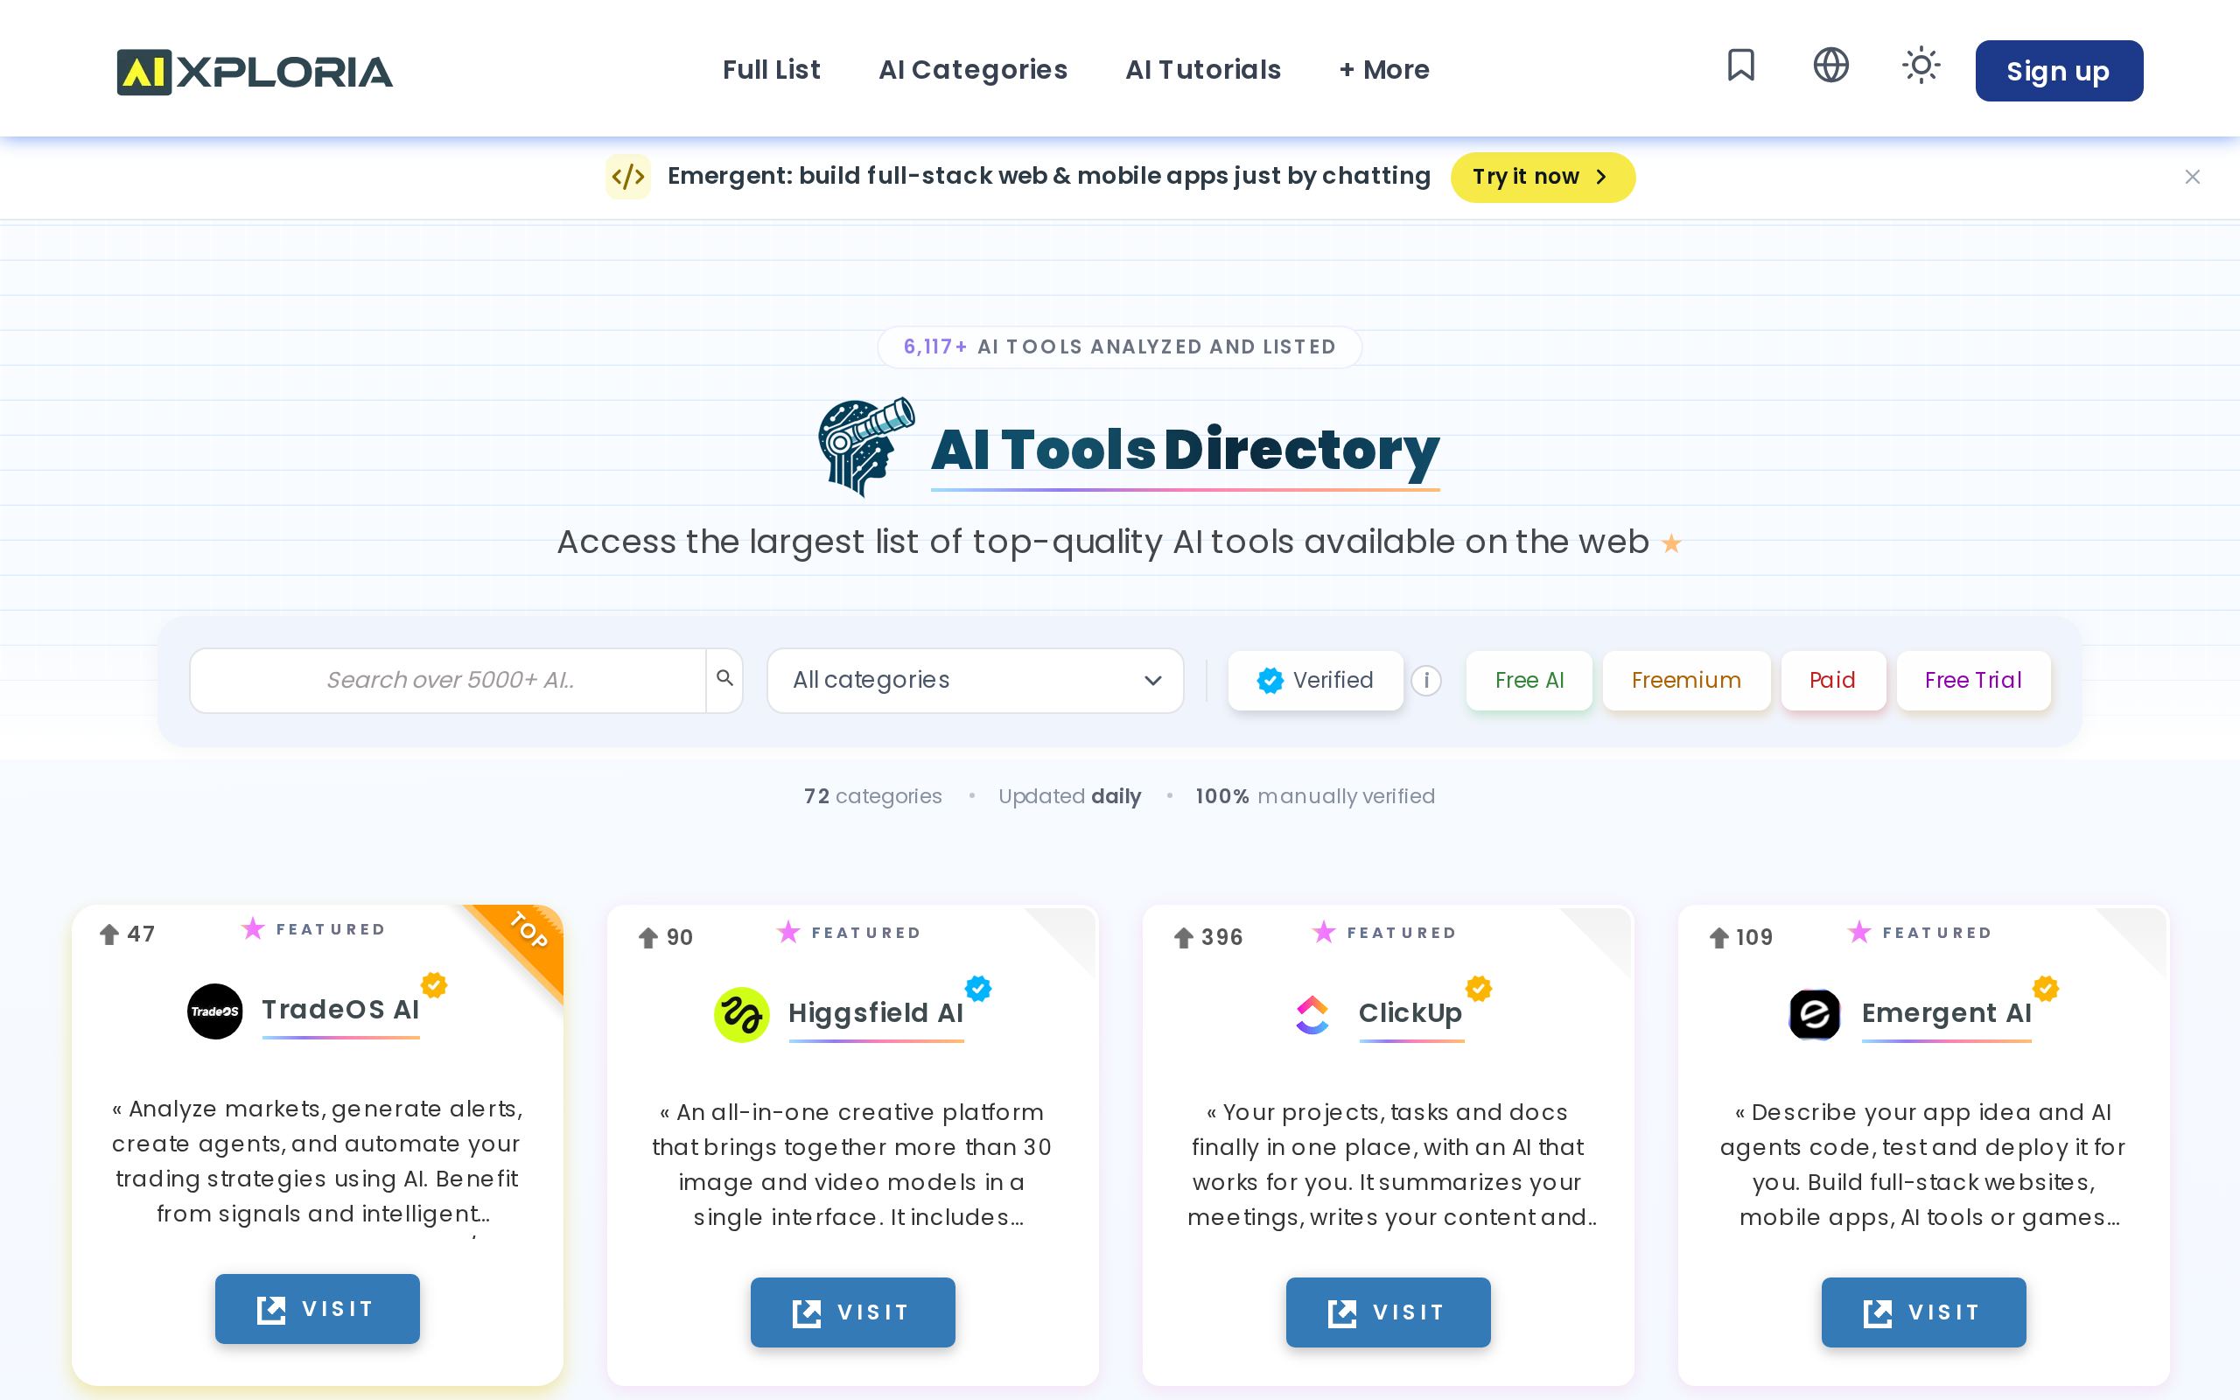This screenshot has width=2240, height=1400.
Task: Click the search magnifier icon
Action: [x=724, y=679]
